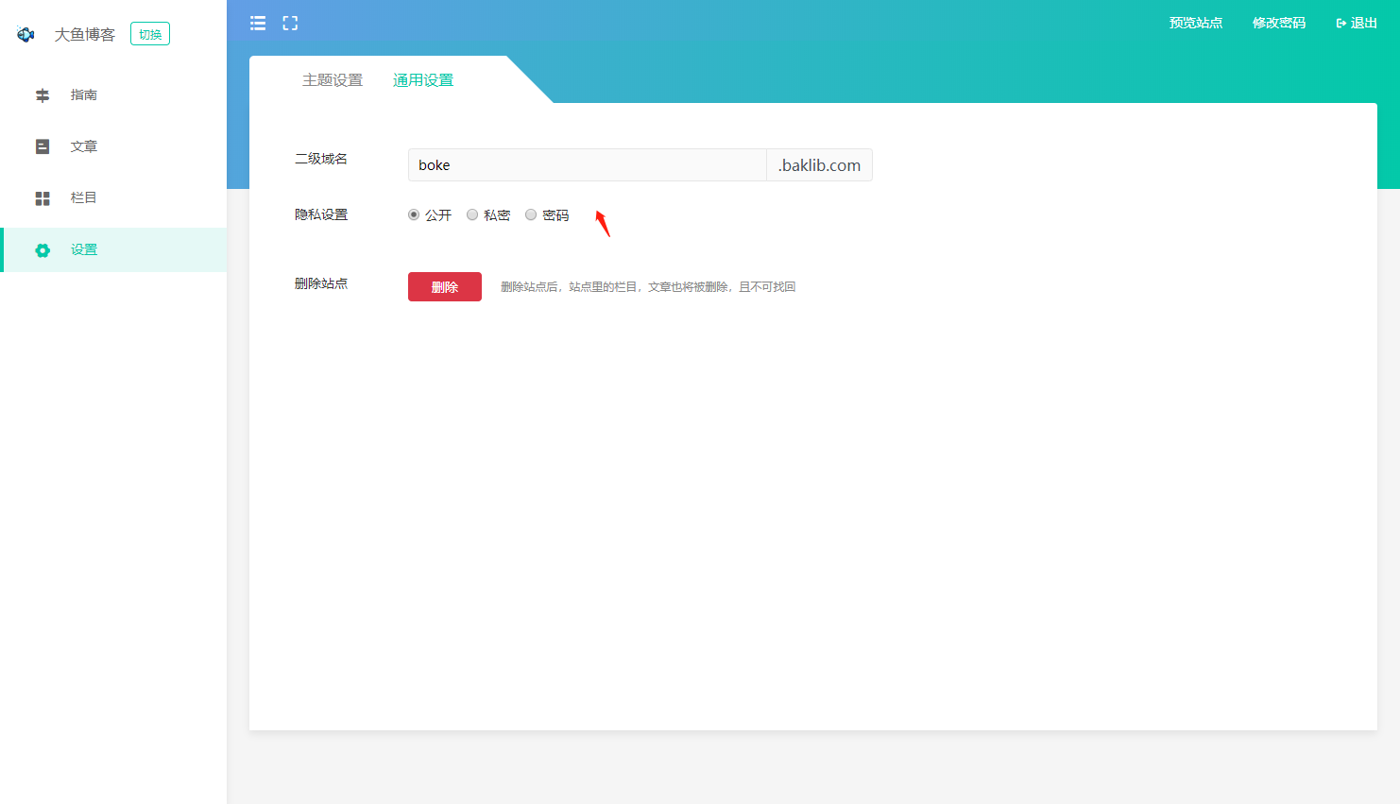Open the 预览站点 link
The image size is (1400, 804).
coord(1196,23)
